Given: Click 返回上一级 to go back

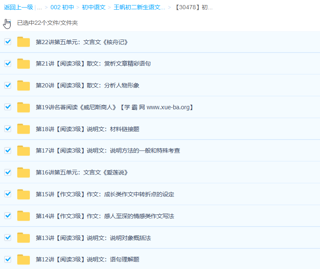Looking at the screenshot, I should (x=18, y=8).
